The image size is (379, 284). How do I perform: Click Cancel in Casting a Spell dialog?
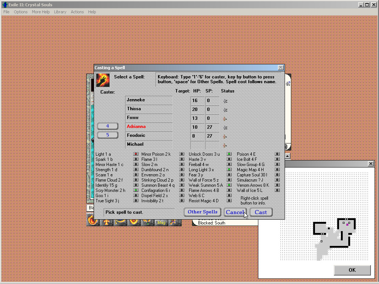coord(235,212)
